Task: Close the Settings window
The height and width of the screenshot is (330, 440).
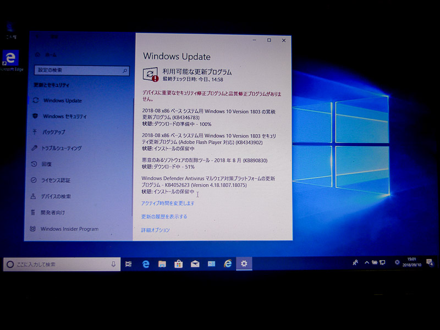Action: coord(284,40)
